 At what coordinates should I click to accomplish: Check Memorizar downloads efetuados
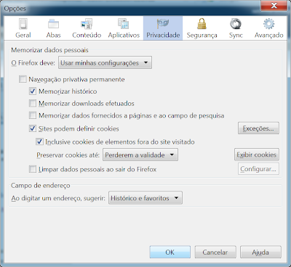pos(33,103)
